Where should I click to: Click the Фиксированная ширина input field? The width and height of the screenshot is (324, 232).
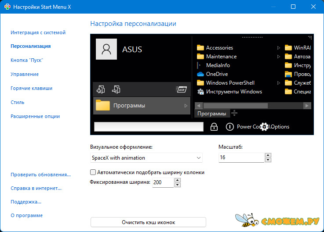[163, 182]
